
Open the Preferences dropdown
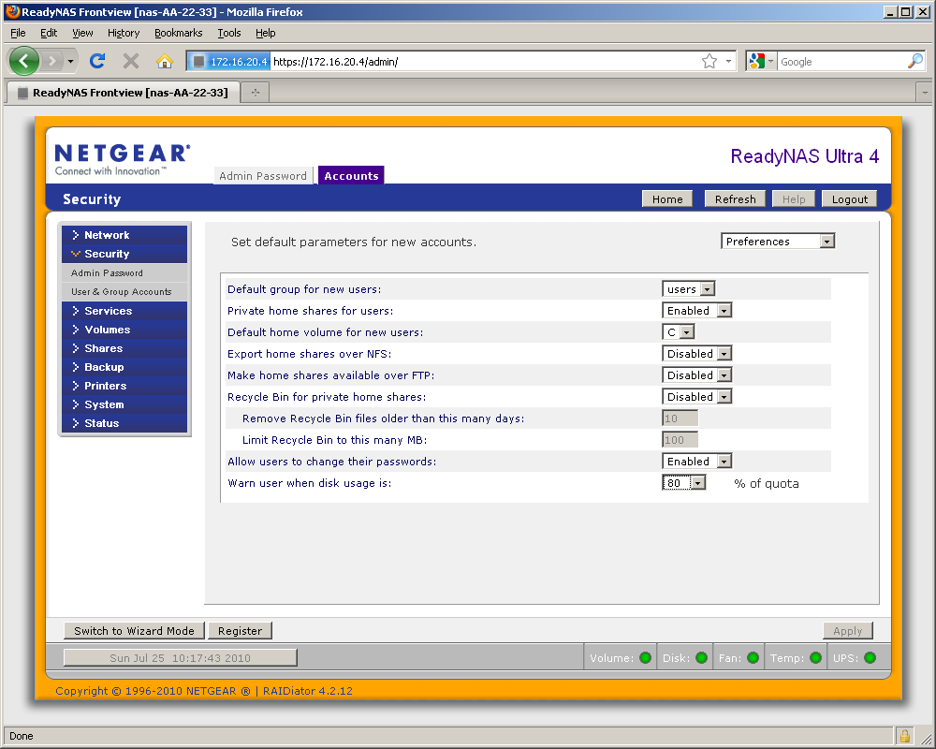[x=778, y=242]
